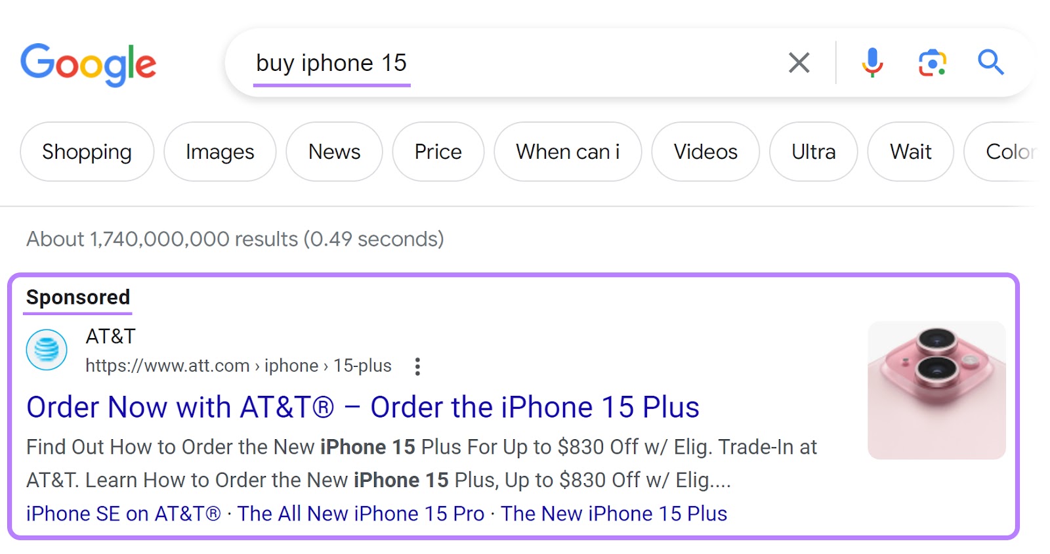Image resolution: width=1050 pixels, height=554 pixels.
Task: Click inside the search input field
Action: (x=459, y=62)
